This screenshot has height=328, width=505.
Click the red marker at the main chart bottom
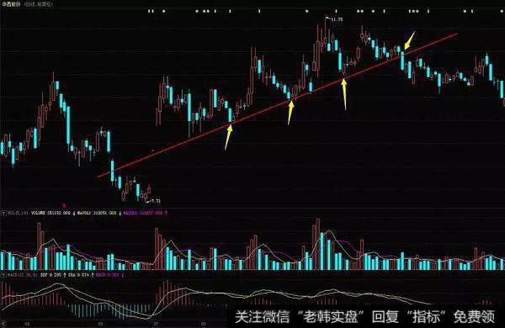point(64,205)
